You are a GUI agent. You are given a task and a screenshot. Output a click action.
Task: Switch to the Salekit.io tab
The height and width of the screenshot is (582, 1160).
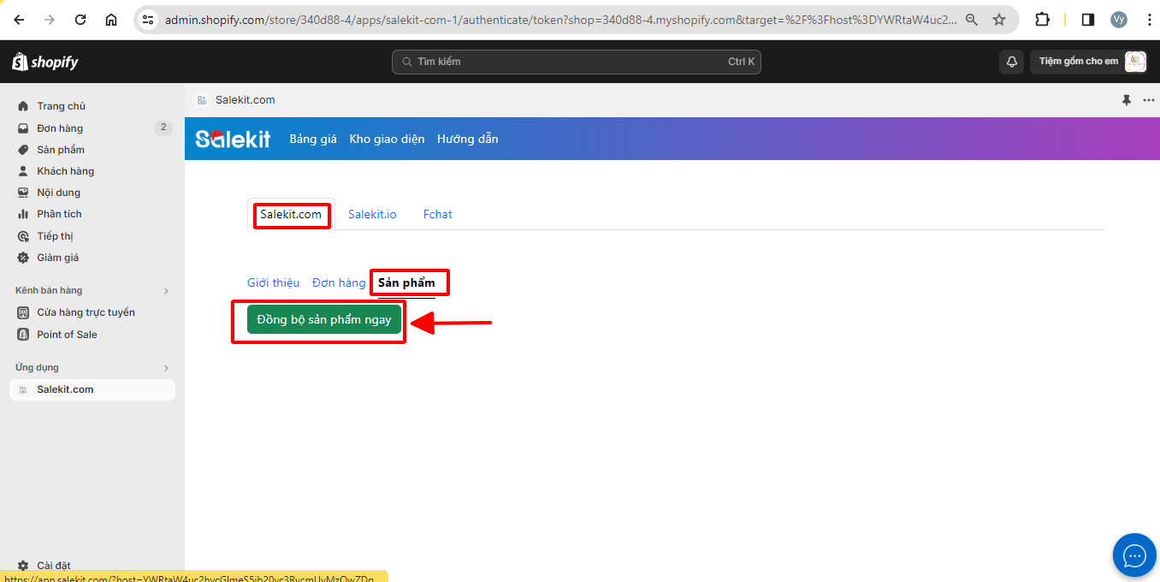click(x=372, y=215)
